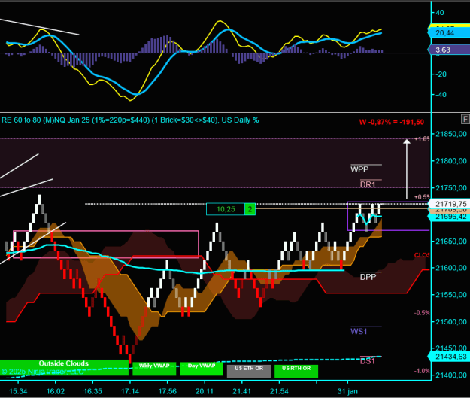This screenshot has height=398, width=470.
Task: Click the 31 jan date axis label
Action: (x=347, y=391)
